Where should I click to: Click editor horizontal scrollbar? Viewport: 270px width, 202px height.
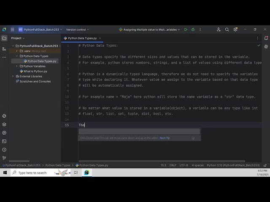(162, 161)
